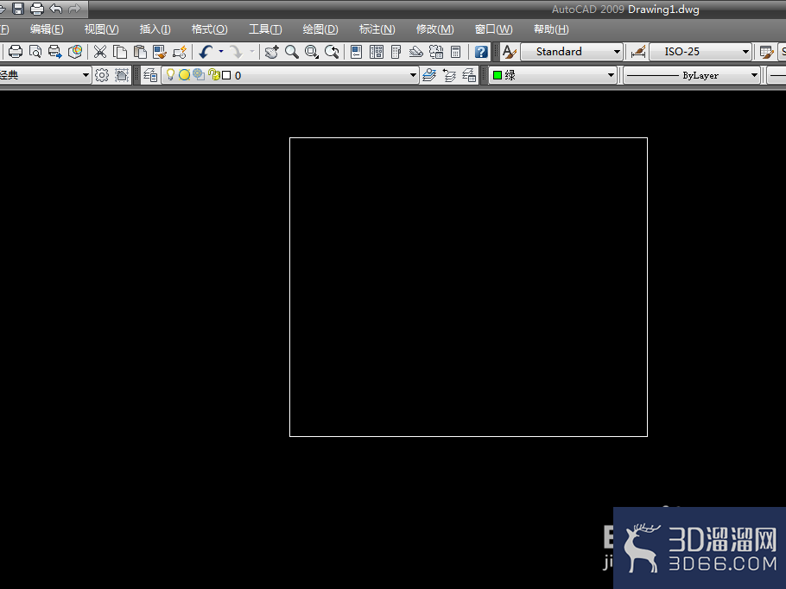Select the Zoom Window tool
Viewport: 786px width, 589px height.
click(x=312, y=52)
